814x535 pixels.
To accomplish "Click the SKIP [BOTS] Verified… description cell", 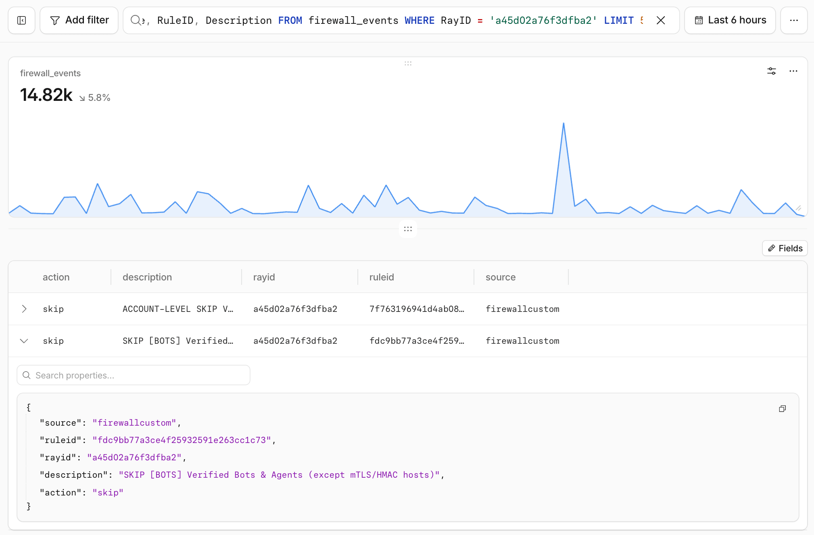I will point(178,341).
